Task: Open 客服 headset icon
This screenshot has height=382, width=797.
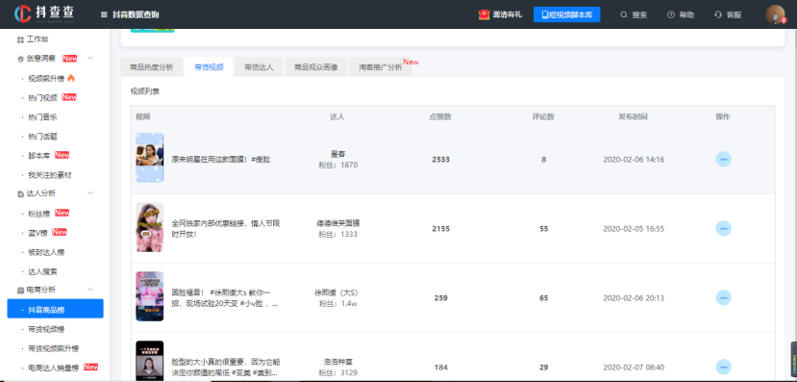Action: coord(718,14)
